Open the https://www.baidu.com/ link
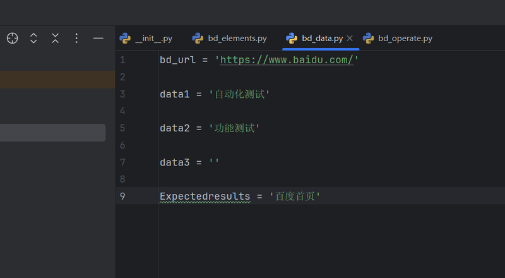Image resolution: width=505 pixels, height=278 pixels. coord(287,60)
